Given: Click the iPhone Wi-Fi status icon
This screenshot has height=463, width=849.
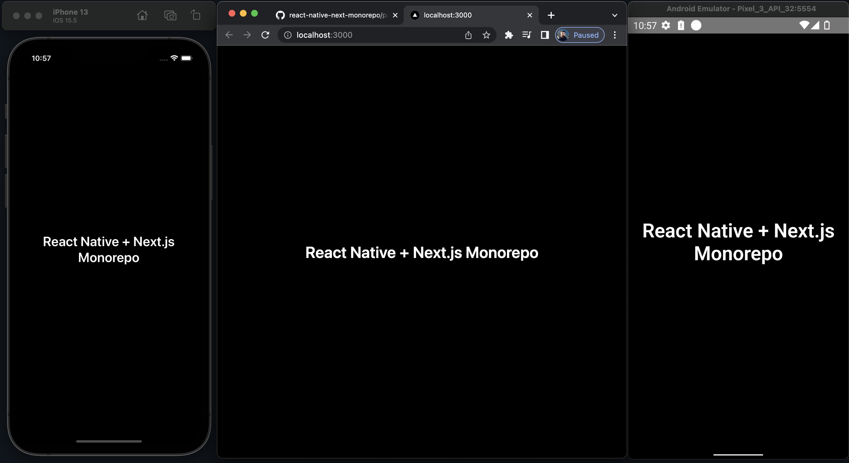Looking at the screenshot, I should pos(174,58).
